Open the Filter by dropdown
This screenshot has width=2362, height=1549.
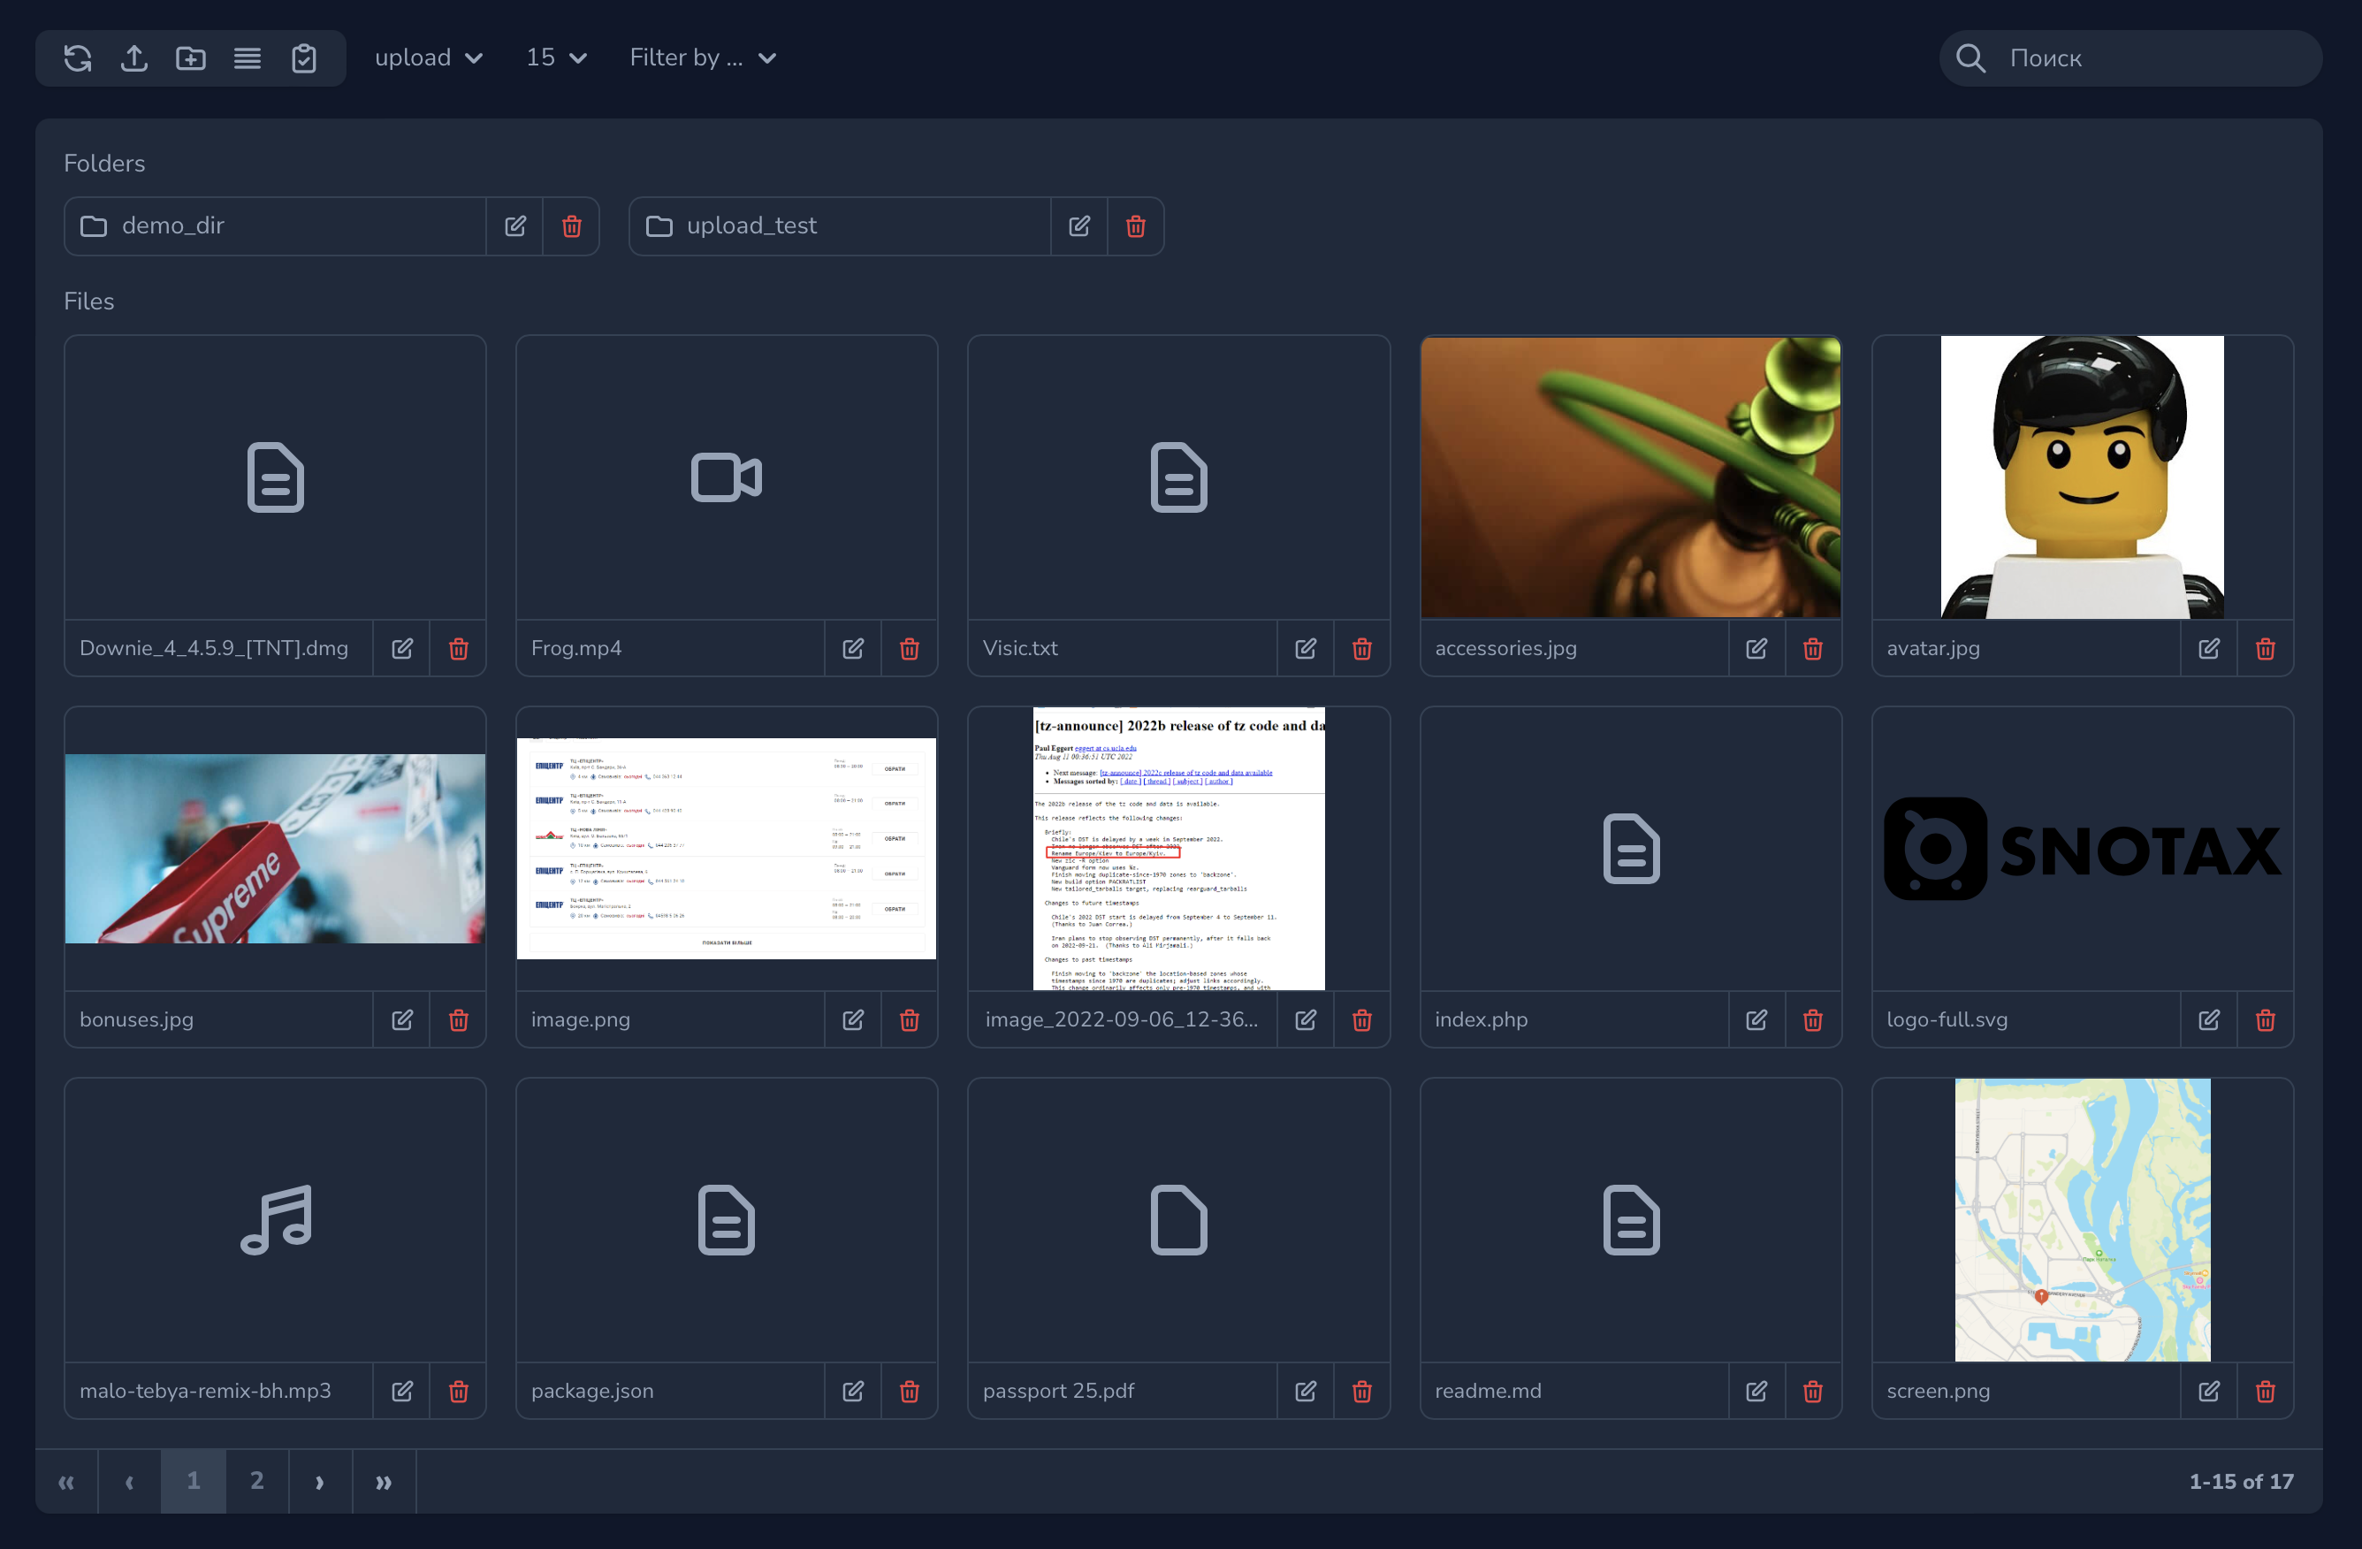(x=703, y=58)
